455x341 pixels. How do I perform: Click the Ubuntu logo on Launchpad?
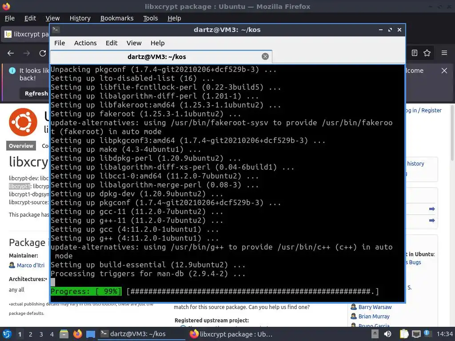coord(23,122)
